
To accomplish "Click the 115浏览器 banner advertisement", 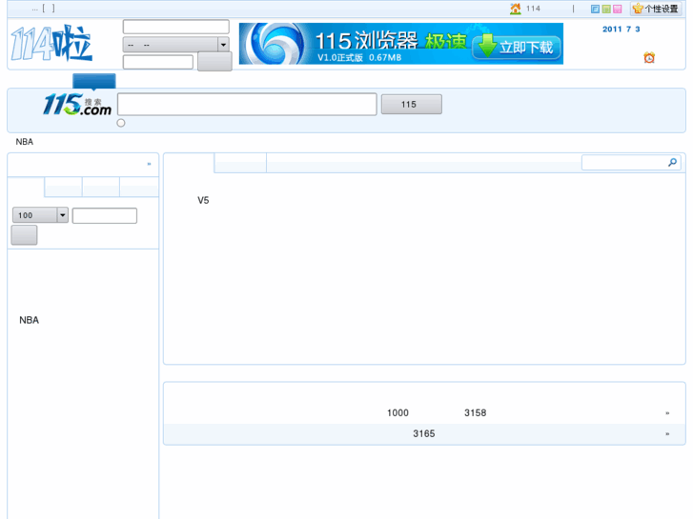I will 401,44.
